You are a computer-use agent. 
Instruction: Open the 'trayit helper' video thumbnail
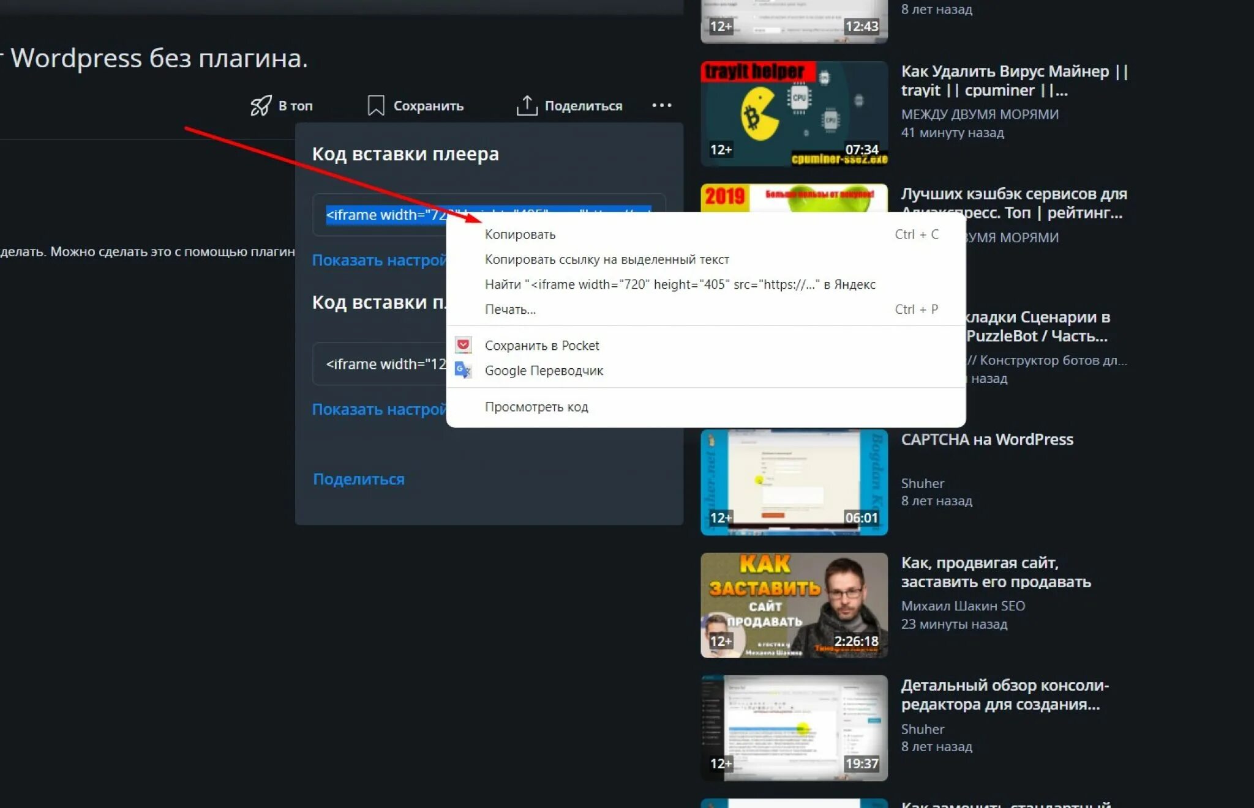794,114
